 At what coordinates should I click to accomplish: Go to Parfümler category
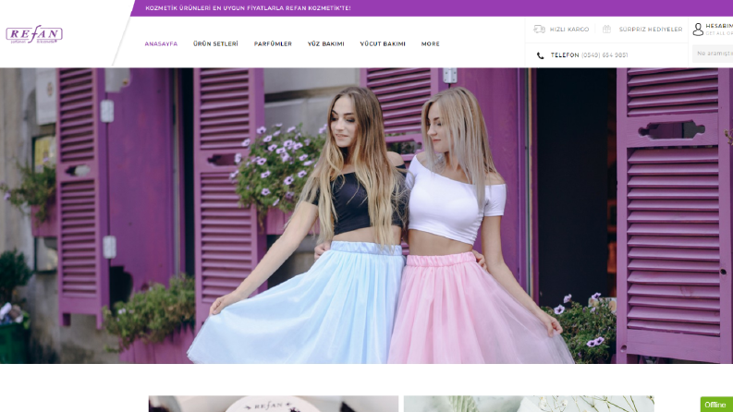pyautogui.click(x=273, y=44)
